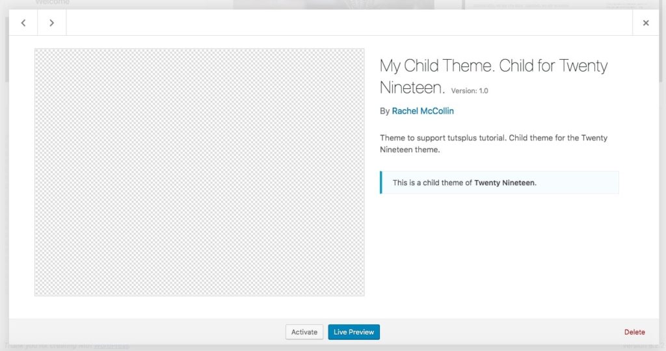Activate the child theme
666x351 pixels.
304,332
